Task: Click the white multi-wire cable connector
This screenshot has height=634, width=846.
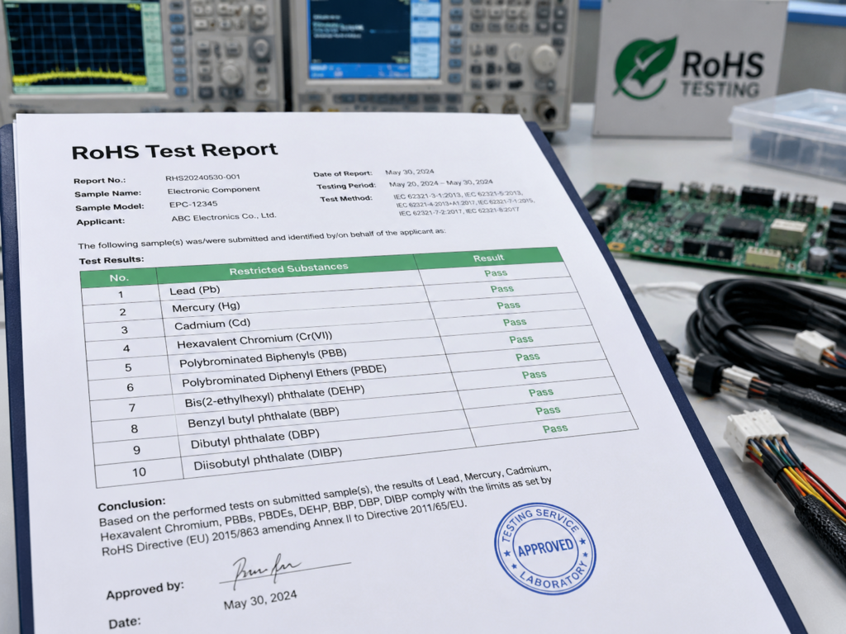Action: tap(755, 434)
